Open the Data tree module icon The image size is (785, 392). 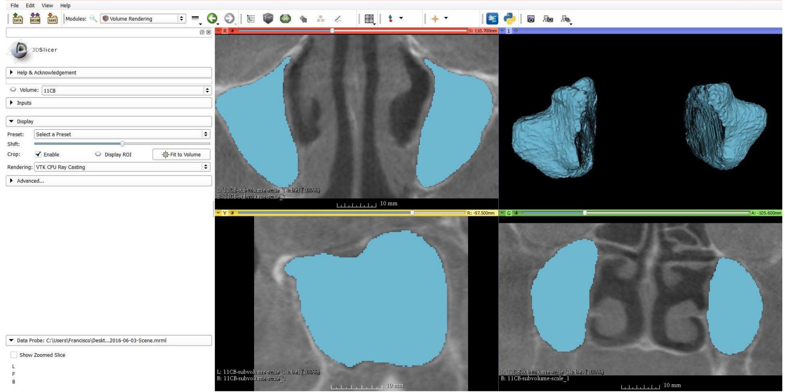(251, 18)
